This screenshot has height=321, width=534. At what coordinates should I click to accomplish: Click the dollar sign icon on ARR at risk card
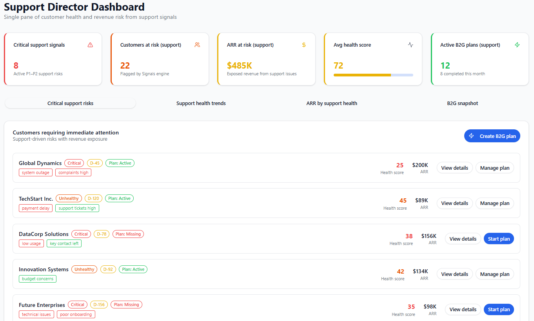tap(304, 45)
